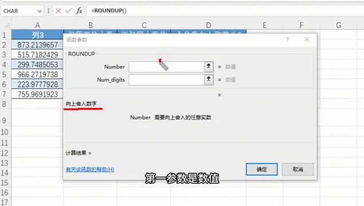This screenshot has height=206, width=364.
Task: Collapse dialog using the Num_digits range selector arrow
Action: 209,80
